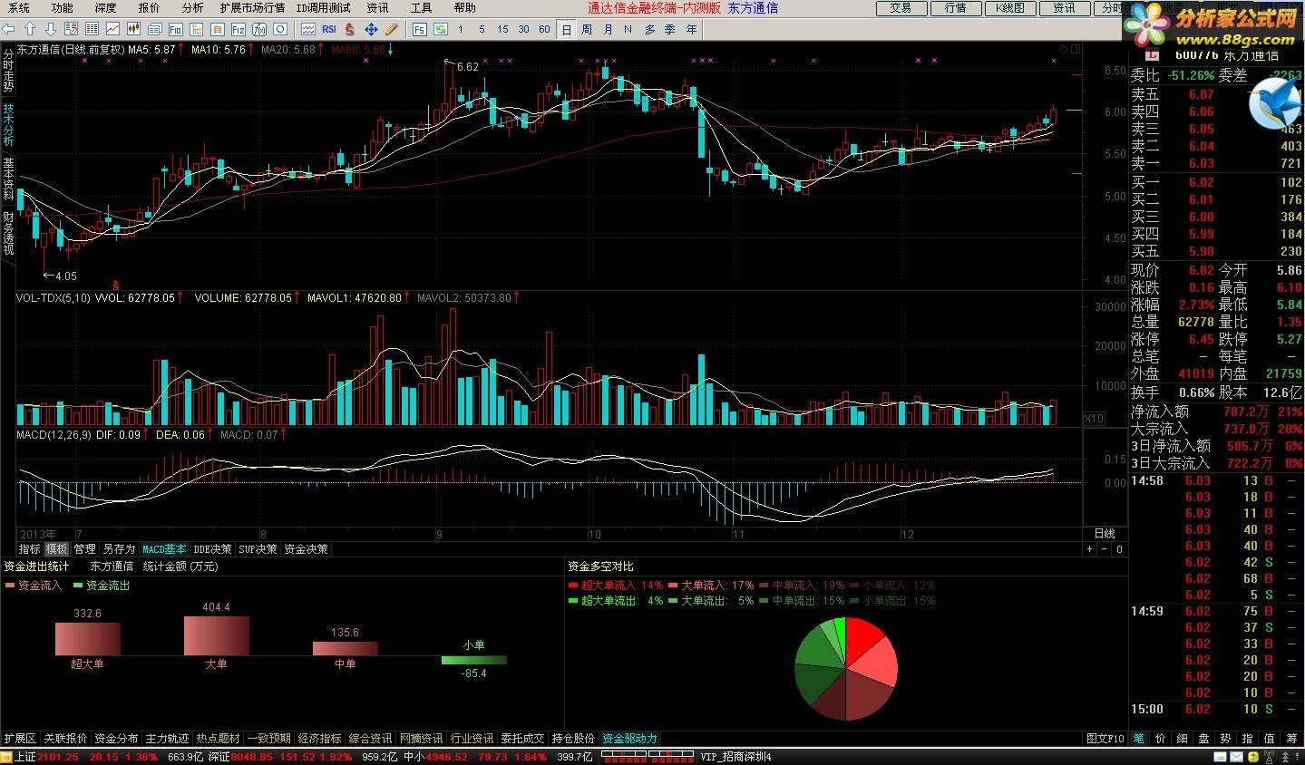Switch to 30-minute period
Viewport: 1305px width, 765px height.
tap(523, 30)
